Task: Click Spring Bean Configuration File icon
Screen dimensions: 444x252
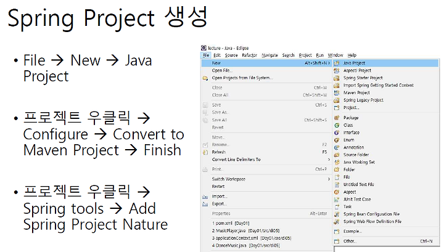Action: 337,214
